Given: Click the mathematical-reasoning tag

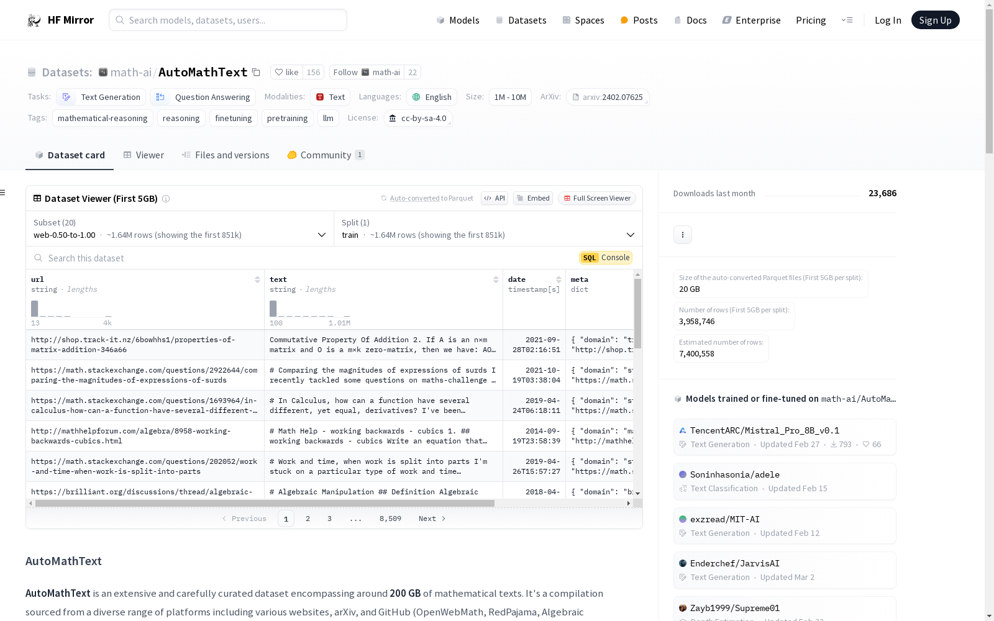Looking at the screenshot, I should click(x=103, y=118).
